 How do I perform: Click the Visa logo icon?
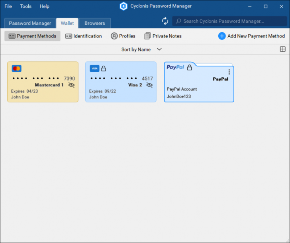[x=94, y=69]
